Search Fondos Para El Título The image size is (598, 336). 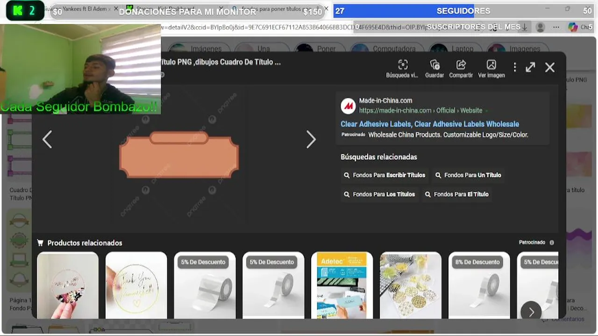[x=457, y=194]
